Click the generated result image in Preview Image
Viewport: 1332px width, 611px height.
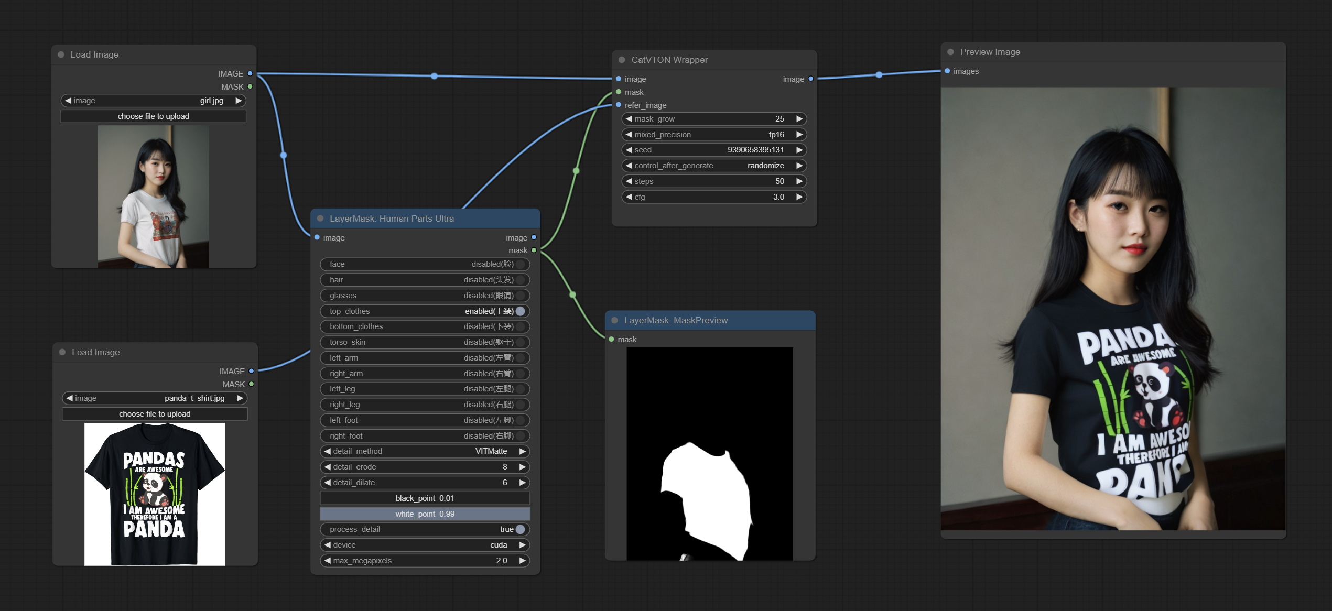click(x=1112, y=309)
